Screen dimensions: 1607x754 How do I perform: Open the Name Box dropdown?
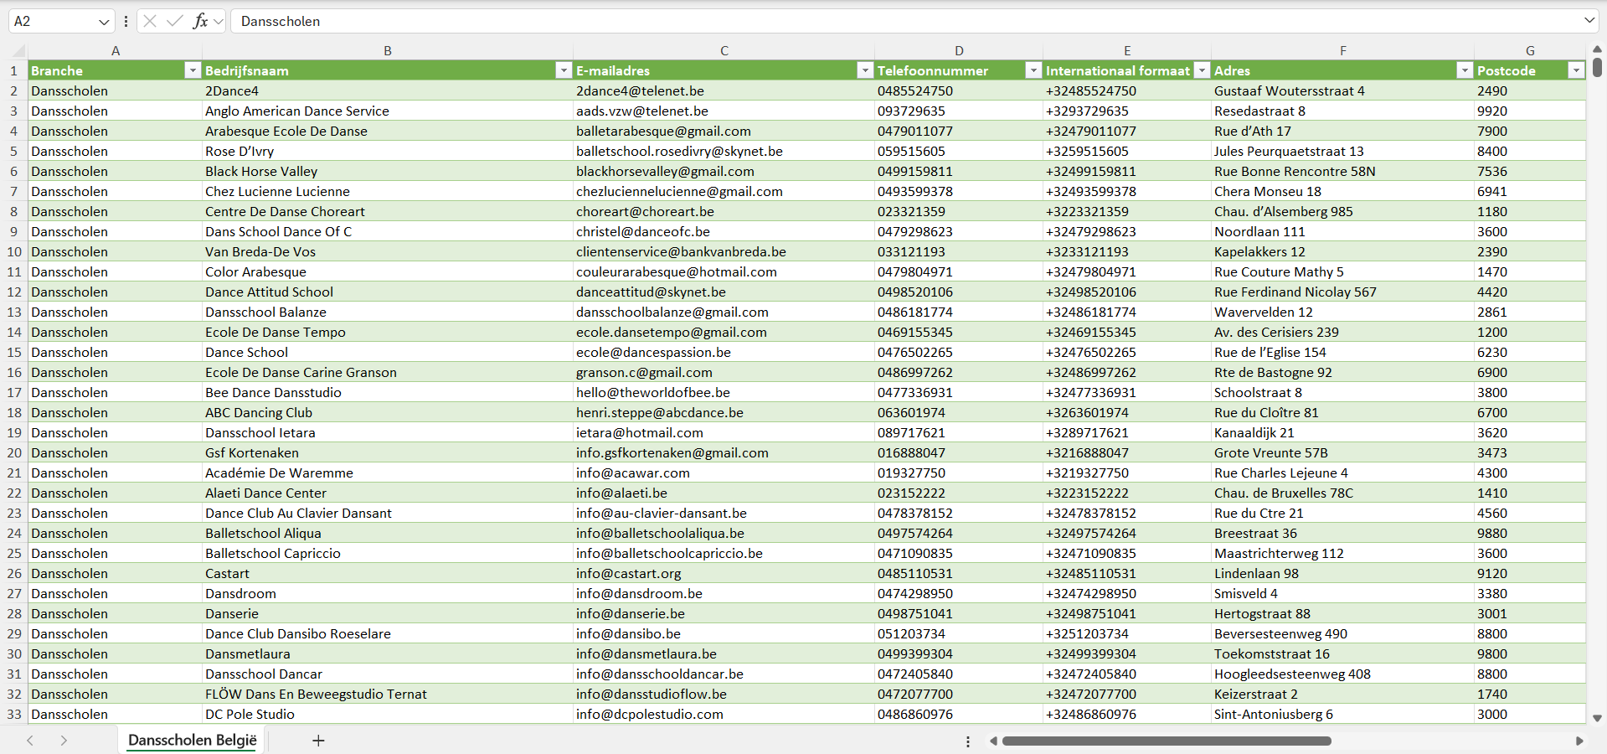(x=104, y=22)
